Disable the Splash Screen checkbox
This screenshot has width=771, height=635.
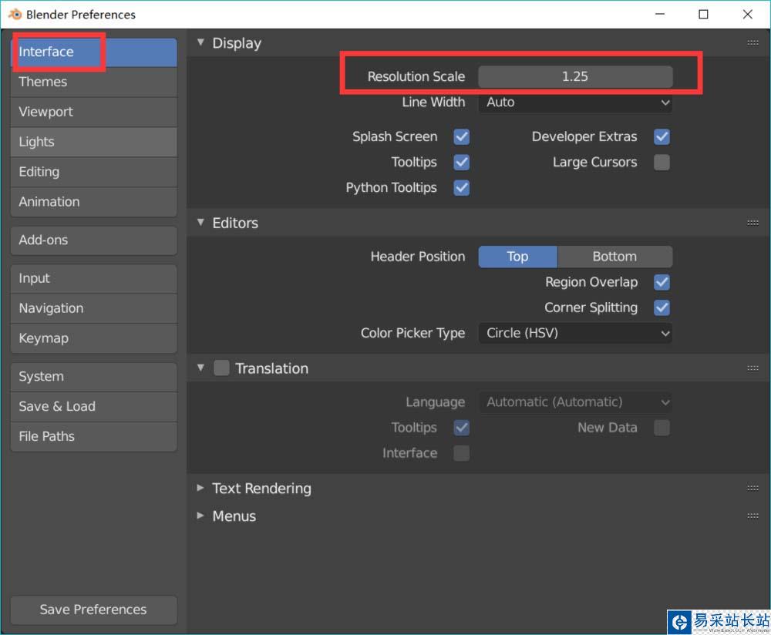461,136
